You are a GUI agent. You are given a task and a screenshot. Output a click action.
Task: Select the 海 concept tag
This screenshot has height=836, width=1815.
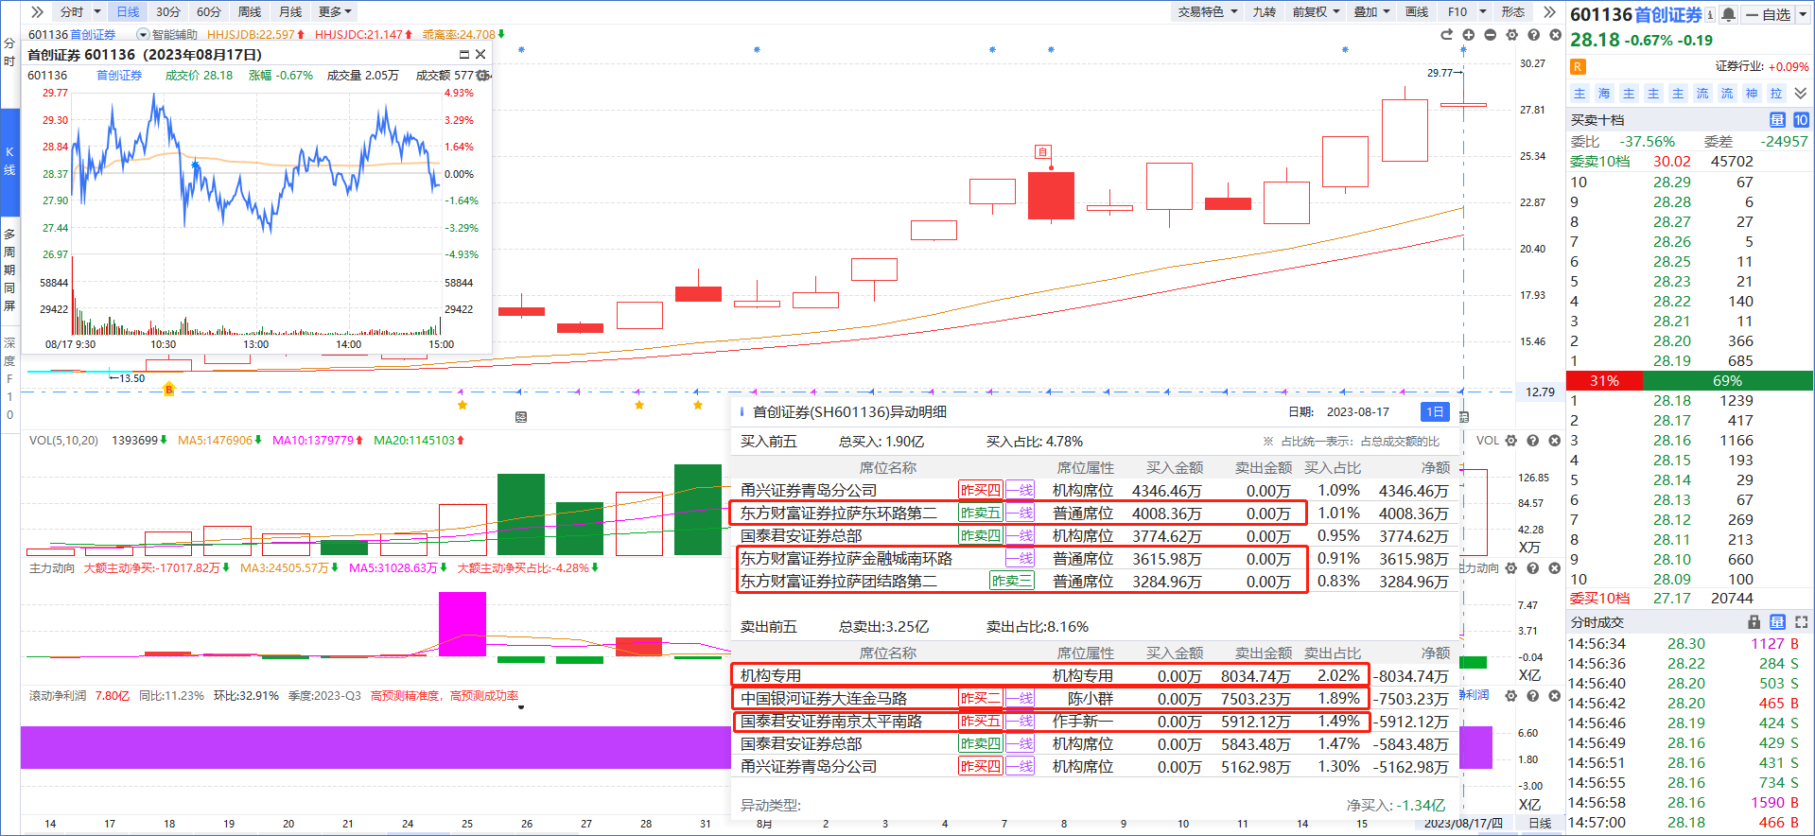1604,94
